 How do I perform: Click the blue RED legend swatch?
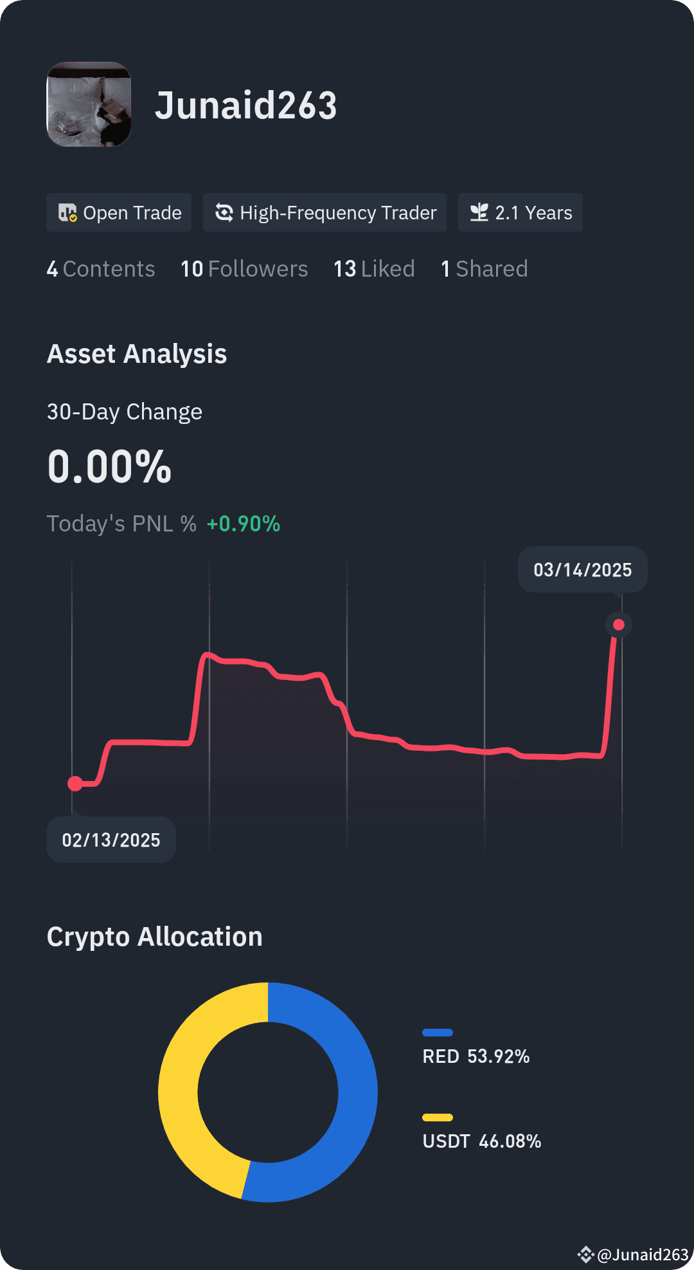(438, 1033)
